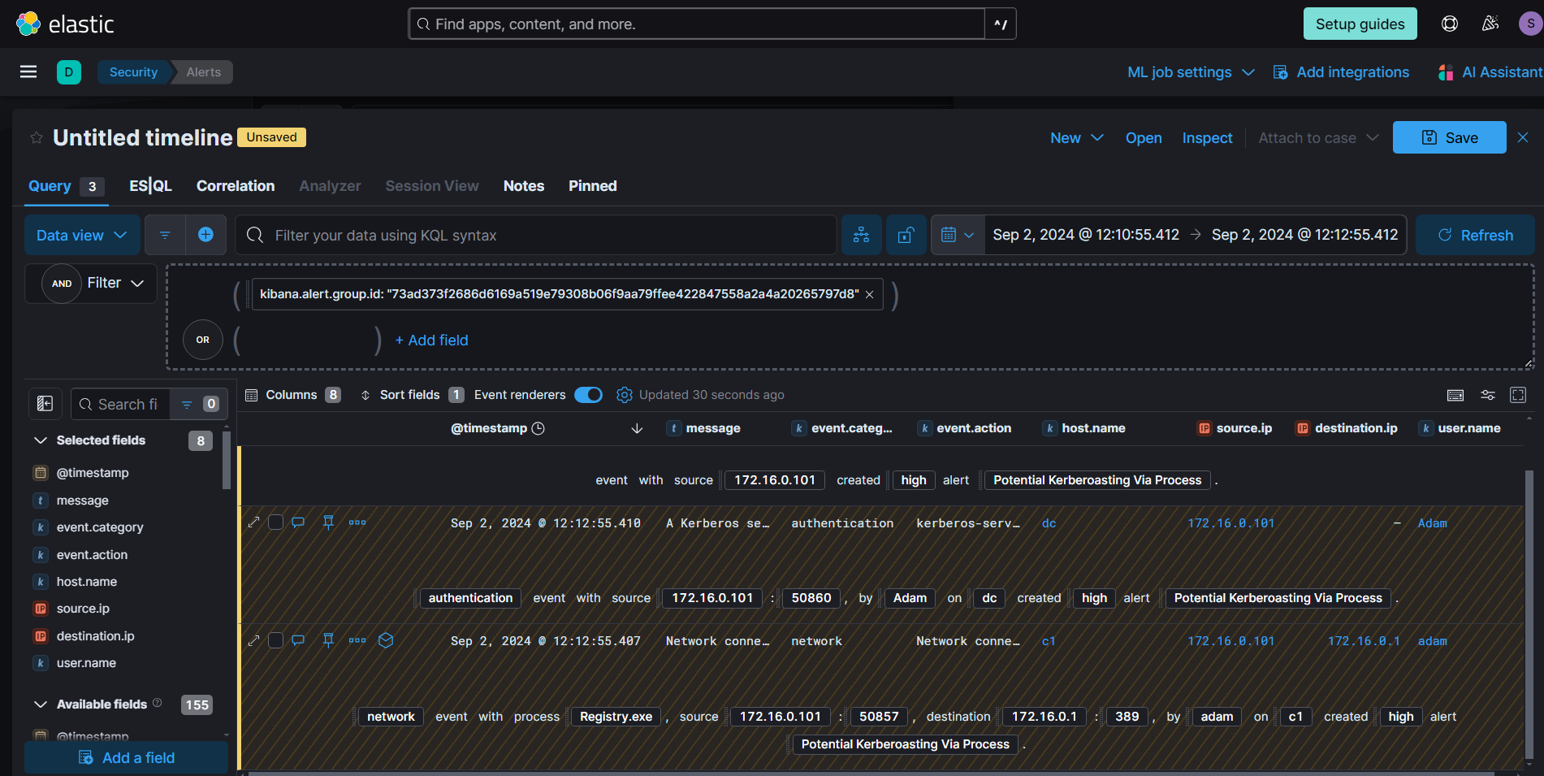Open the settings gear beside Updated 30 seconds ago
Screen dimensions: 1544x776
pyautogui.click(x=624, y=395)
